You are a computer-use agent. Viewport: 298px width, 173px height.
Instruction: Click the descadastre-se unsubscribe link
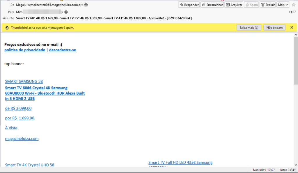63,50
